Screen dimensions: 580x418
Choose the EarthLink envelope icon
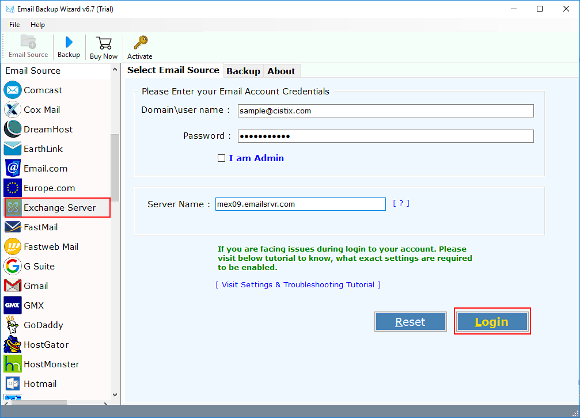click(13, 149)
